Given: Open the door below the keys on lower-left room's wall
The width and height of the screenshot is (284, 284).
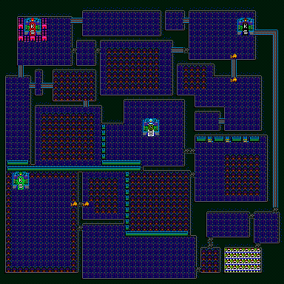Looking at the screenshot, I should 80,228.
